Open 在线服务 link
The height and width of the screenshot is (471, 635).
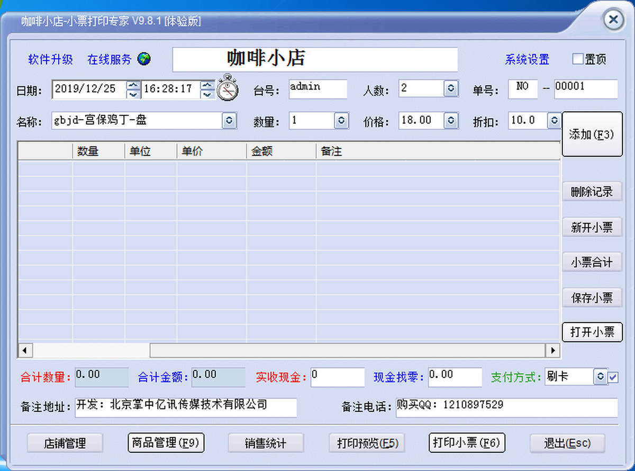110,59
